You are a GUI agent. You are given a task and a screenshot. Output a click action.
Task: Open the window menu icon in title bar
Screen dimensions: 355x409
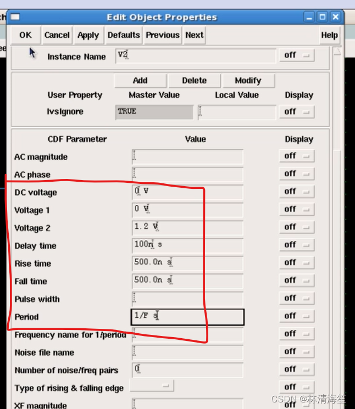(15, 17)
